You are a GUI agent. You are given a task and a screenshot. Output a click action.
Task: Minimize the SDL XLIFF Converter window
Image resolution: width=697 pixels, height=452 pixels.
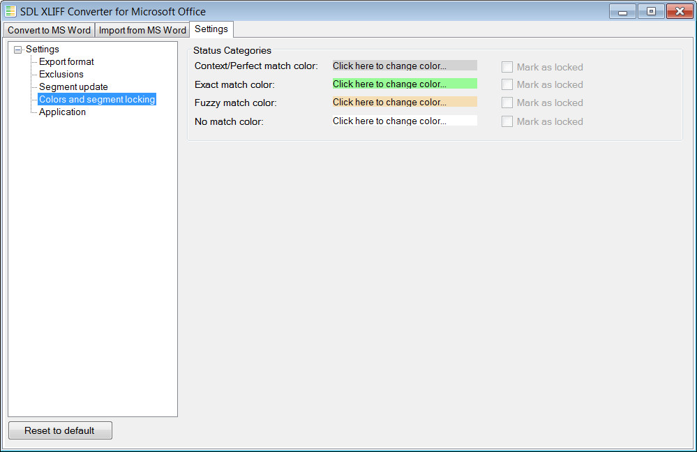pos(622,12)
